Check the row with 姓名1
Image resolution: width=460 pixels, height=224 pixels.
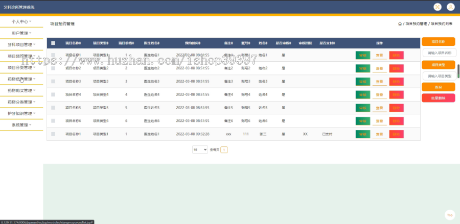coord(53,55)
